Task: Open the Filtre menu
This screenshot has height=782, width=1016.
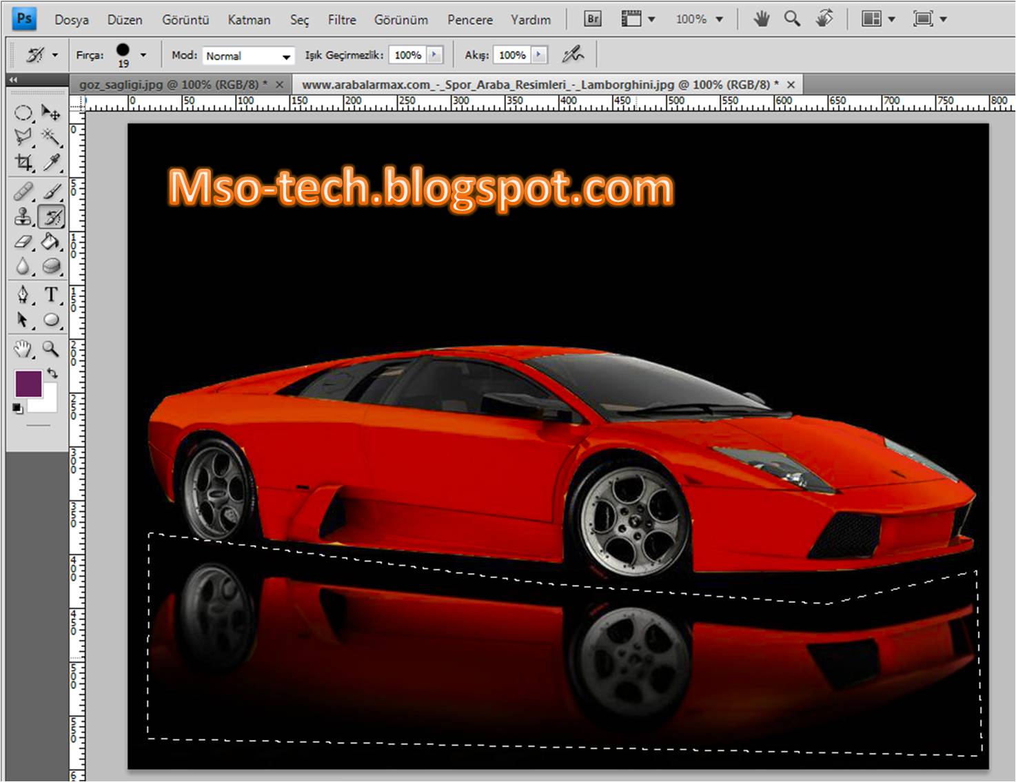Action: point(342,20)
